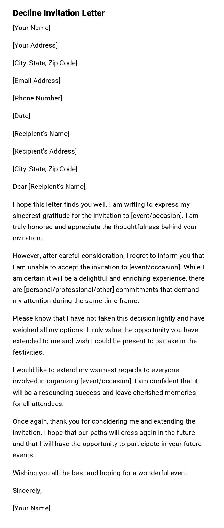This screenshot has width=224, height=528.
Task: Click the final [Your Name] signature placeholder
Action: click(31, 508)
